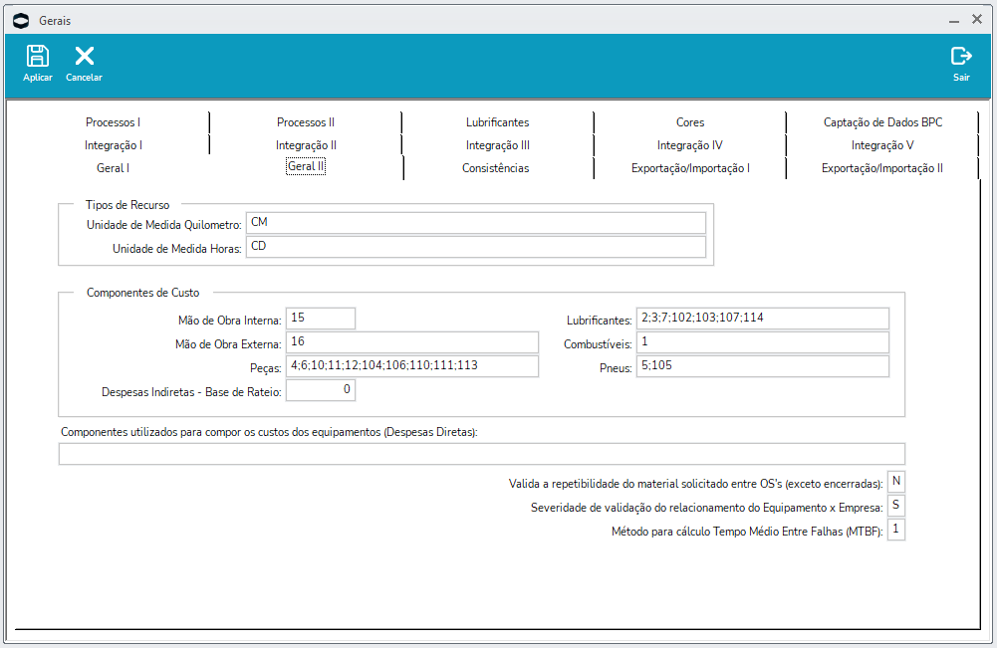Open the Integração III tab
997x648 pixels.
[497, 145]
